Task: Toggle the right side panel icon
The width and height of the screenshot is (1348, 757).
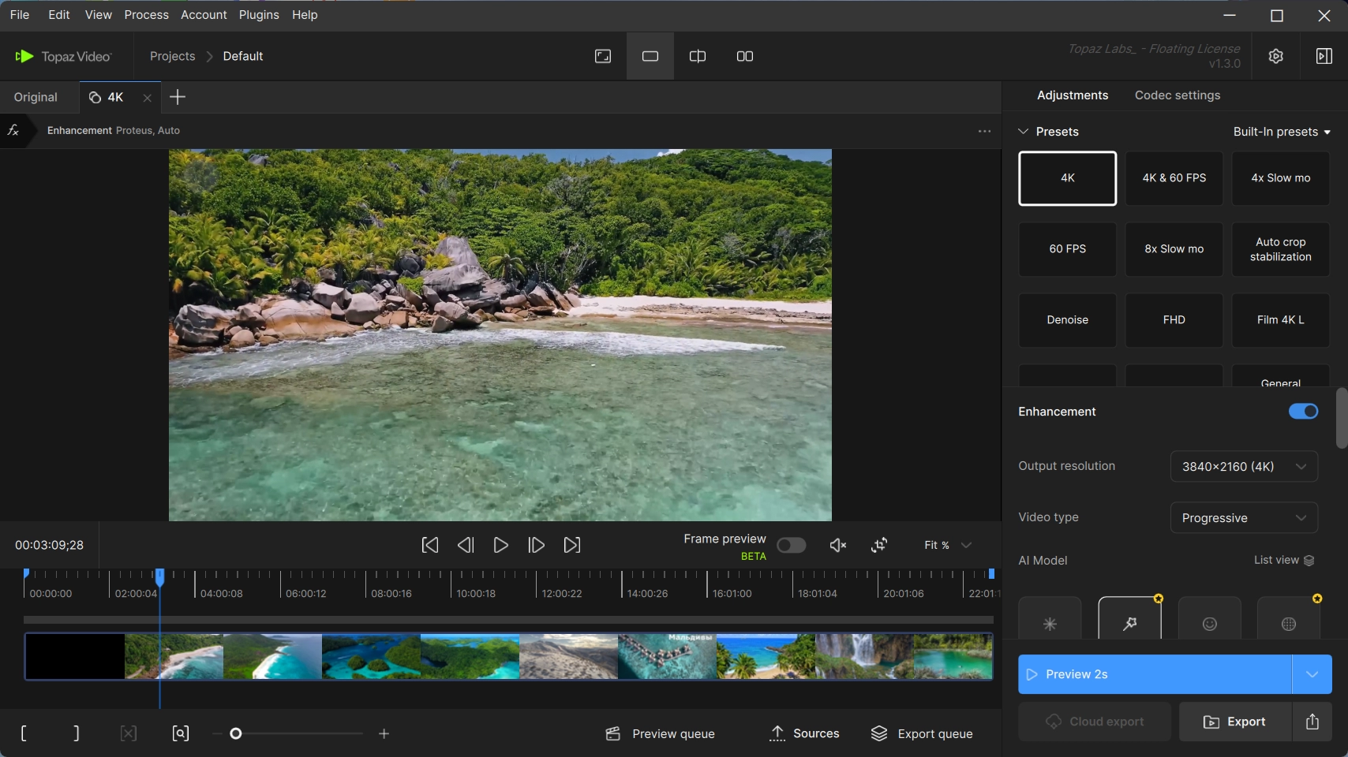Action: pyautogui.click(x=1324, y=56)
